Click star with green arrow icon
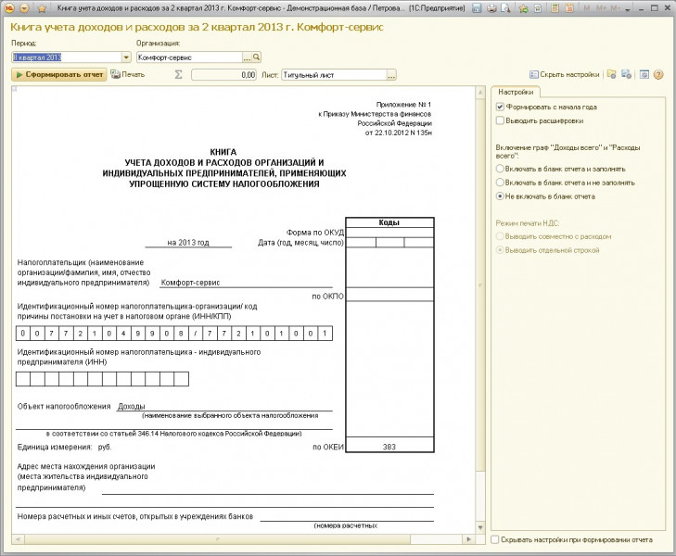 pos(523,8)
